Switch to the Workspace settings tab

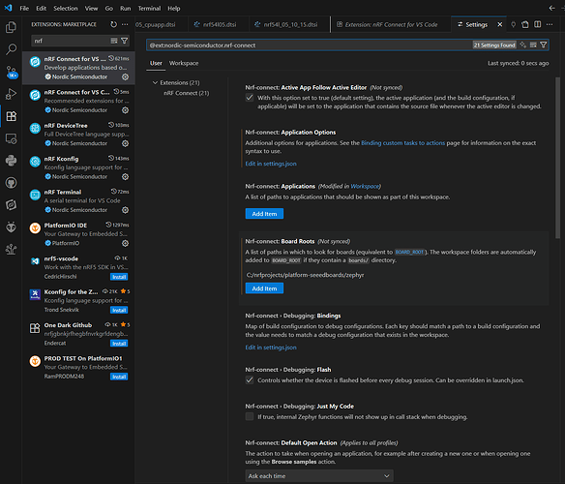click(184, 63)
